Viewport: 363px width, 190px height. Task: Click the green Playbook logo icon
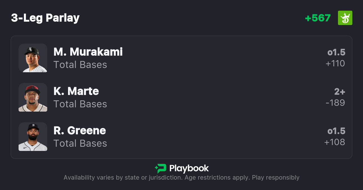click(160, 168)
